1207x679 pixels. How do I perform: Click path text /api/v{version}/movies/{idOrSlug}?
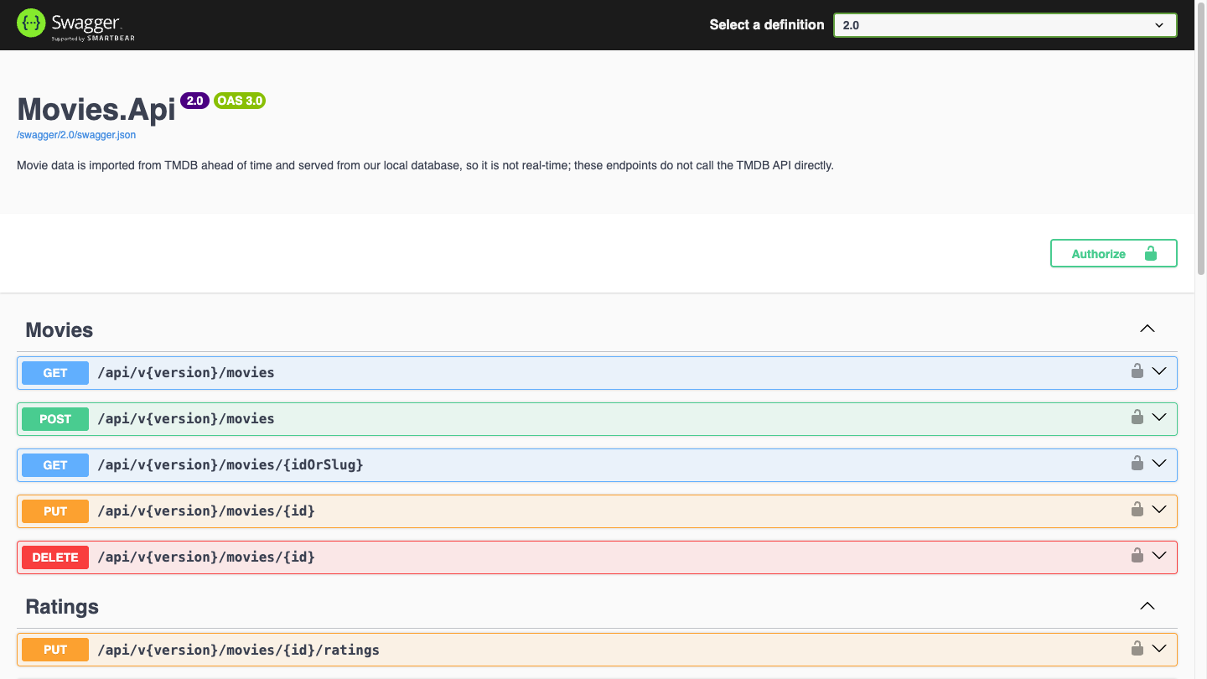click(231, 464)
